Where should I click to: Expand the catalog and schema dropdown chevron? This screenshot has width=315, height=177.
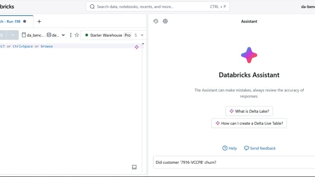point(63,35)
